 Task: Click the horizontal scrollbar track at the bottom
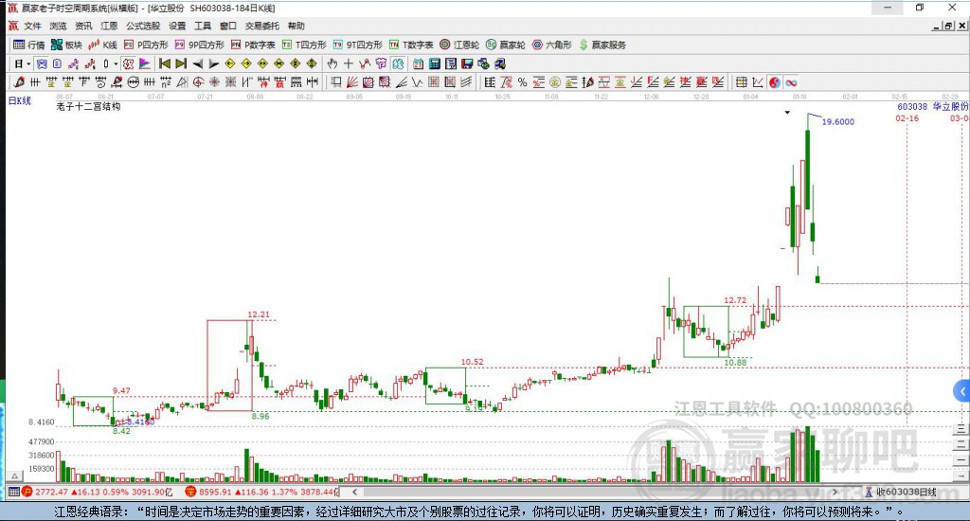[594, 492]
